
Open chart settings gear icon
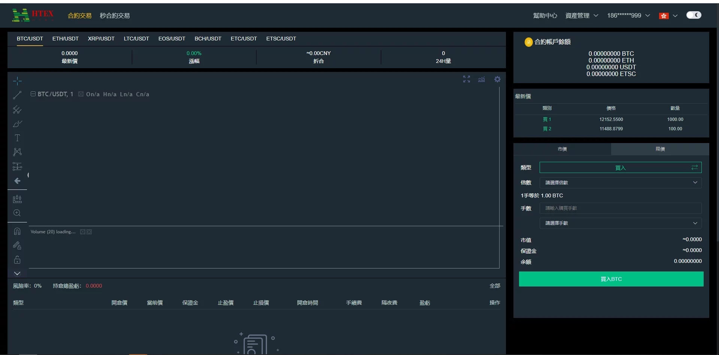(497, 79)
